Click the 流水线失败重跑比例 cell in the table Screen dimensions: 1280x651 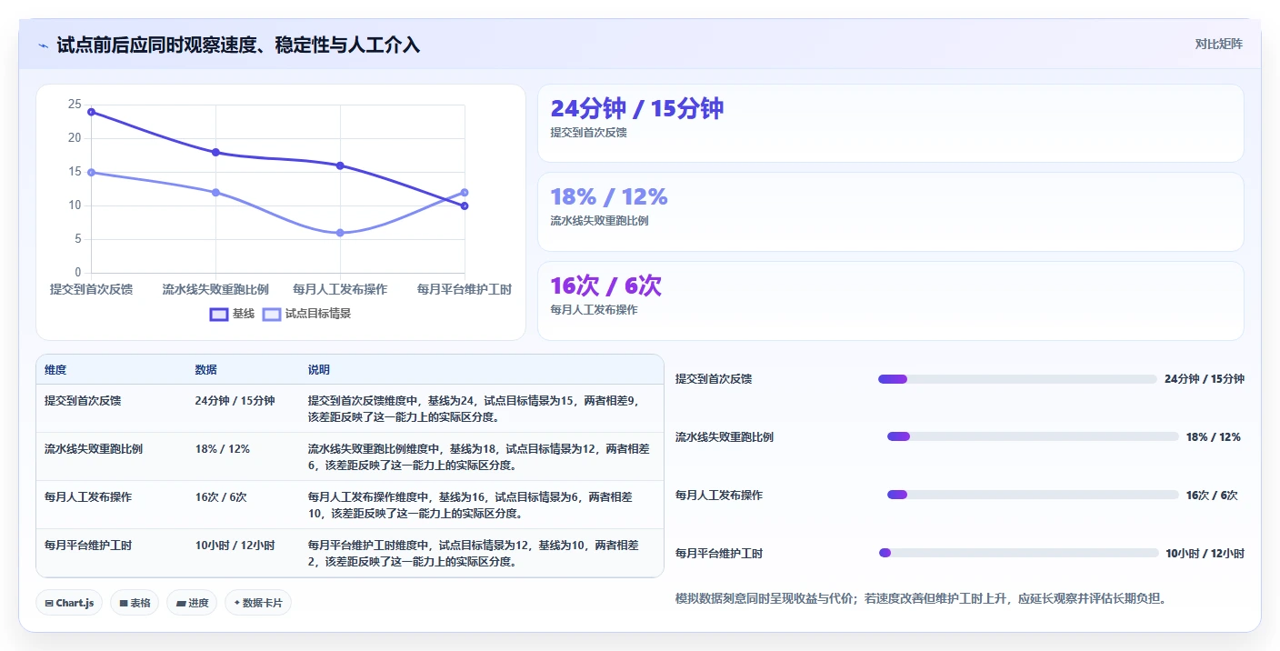point(94,448)
